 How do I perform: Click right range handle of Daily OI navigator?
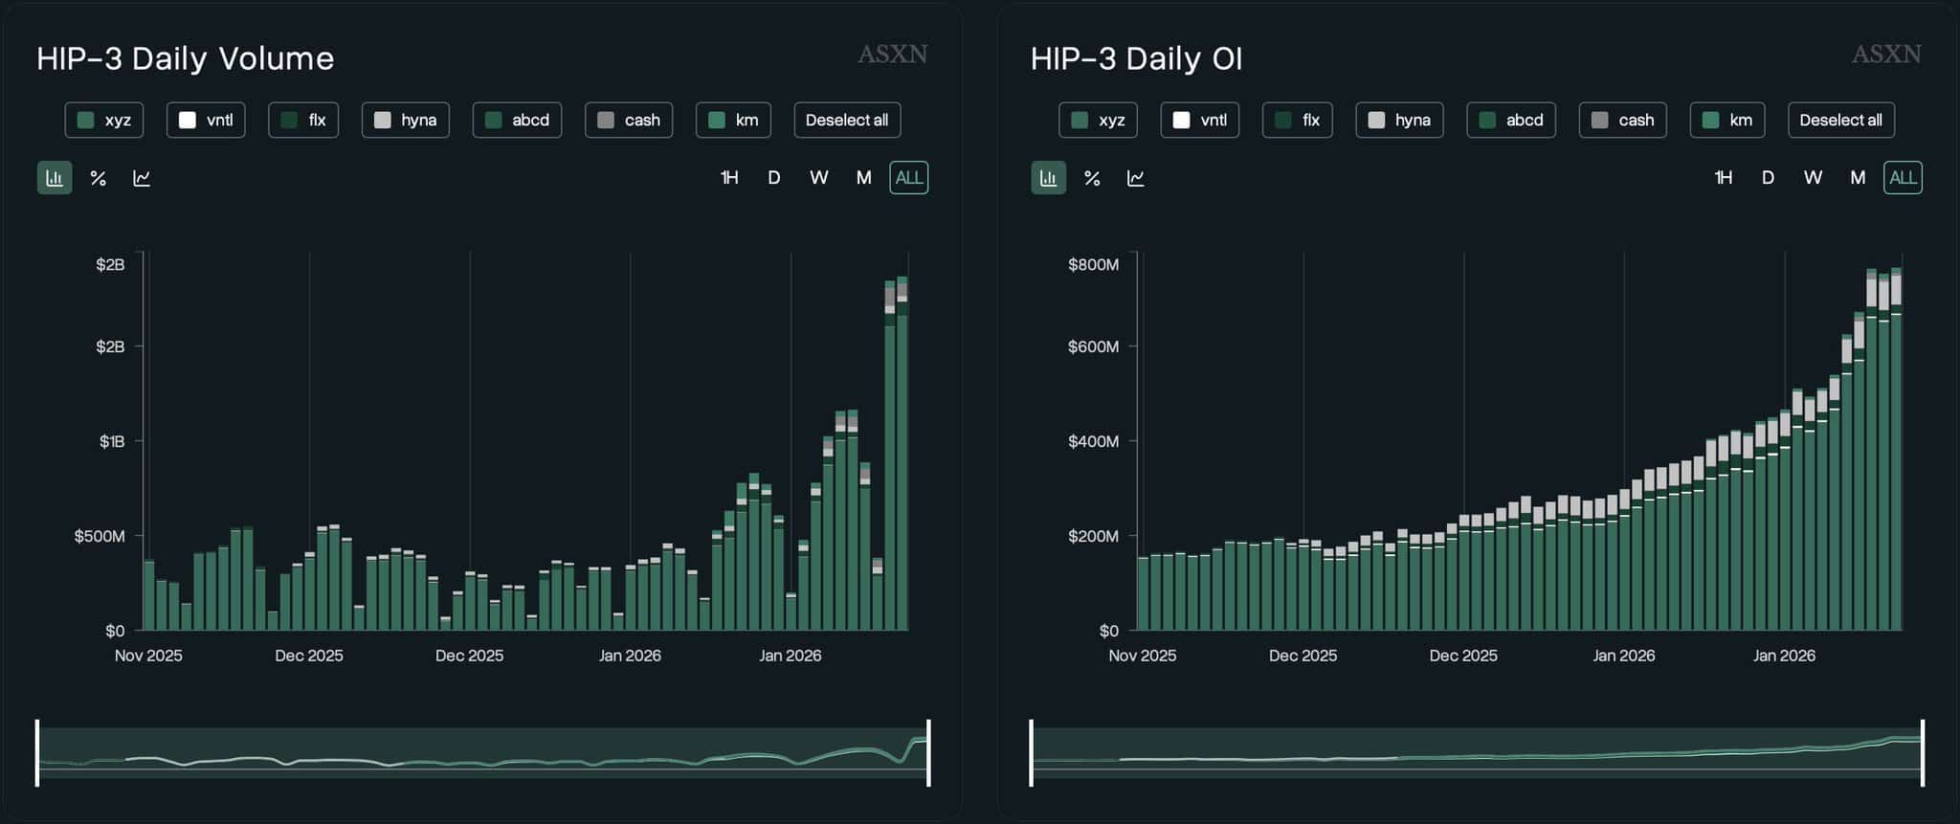tap(1922, 753)
